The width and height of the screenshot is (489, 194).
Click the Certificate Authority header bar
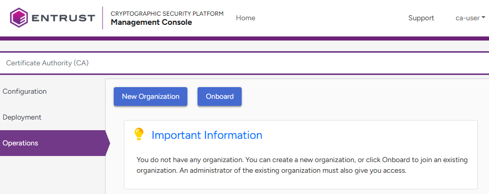[x=245, y=63]
